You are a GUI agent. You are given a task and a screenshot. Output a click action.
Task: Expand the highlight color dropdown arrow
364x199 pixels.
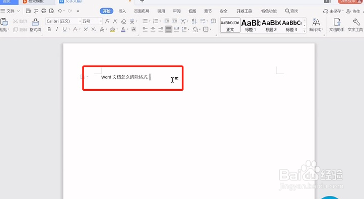(117, 30)
